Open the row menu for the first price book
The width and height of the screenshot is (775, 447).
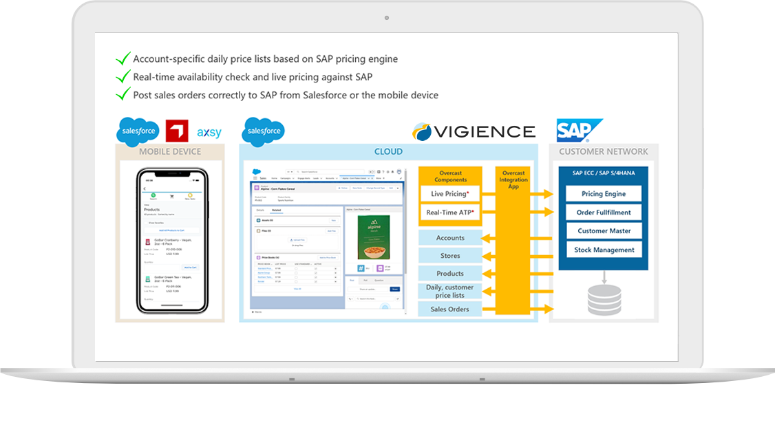click(x=336, y=268)
